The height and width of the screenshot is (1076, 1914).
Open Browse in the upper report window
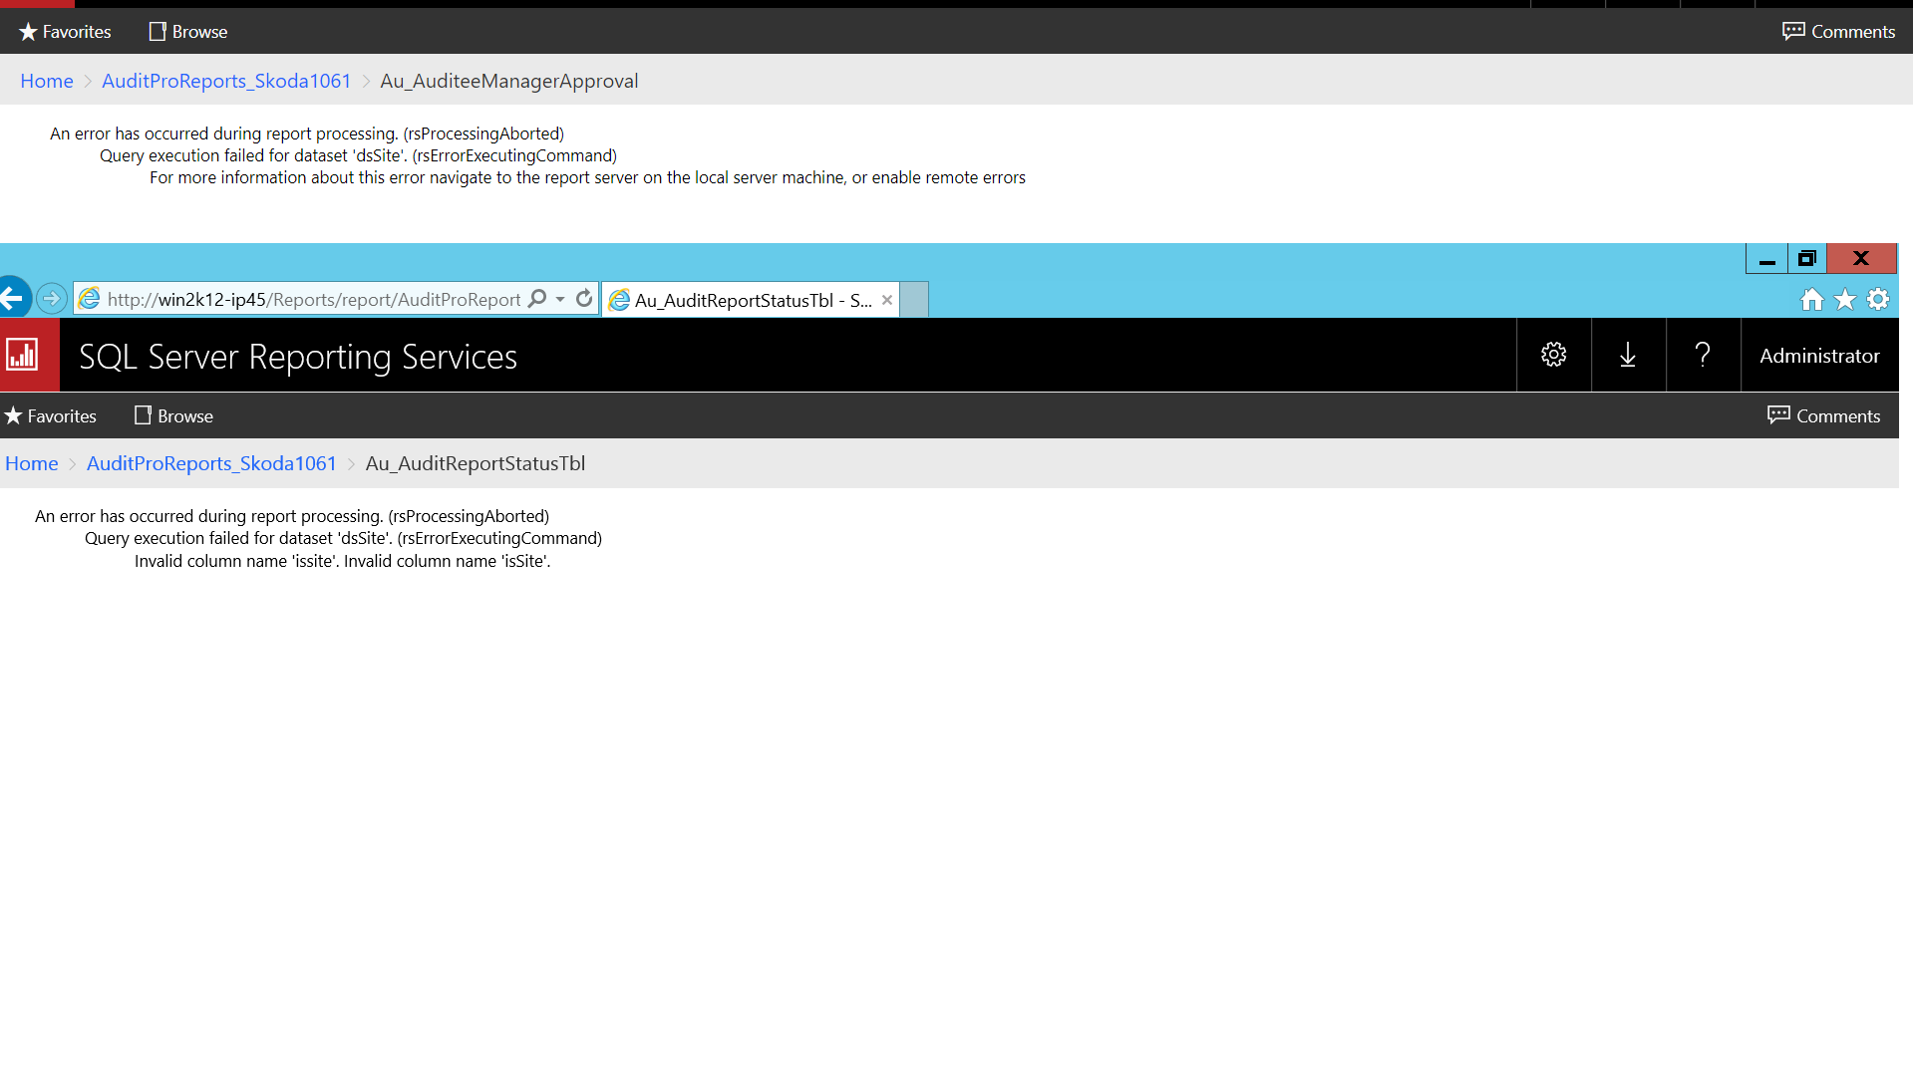click(188, 32)
